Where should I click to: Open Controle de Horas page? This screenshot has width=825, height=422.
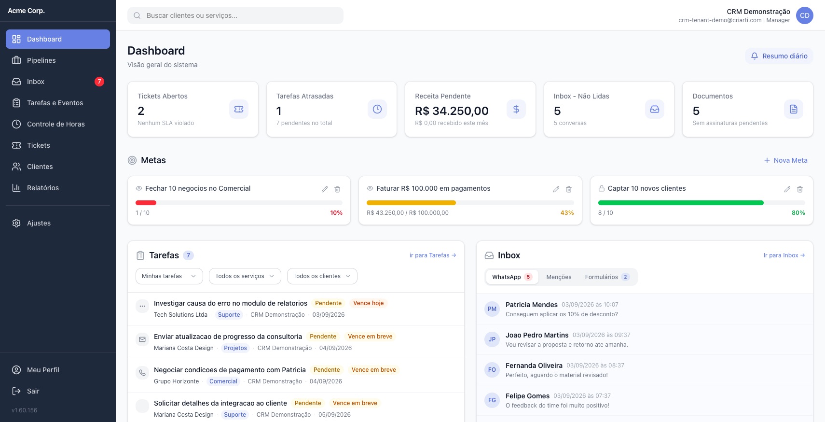tap(58, 124)
